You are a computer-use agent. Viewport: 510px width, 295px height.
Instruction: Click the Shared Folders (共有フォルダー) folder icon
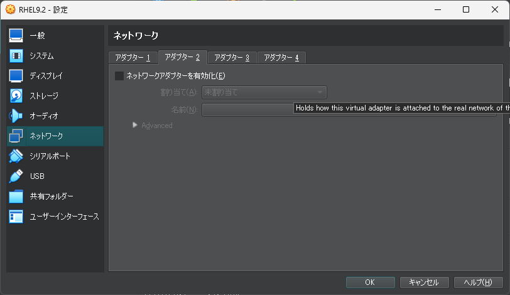pyautogui.click(x=16, y=196)
